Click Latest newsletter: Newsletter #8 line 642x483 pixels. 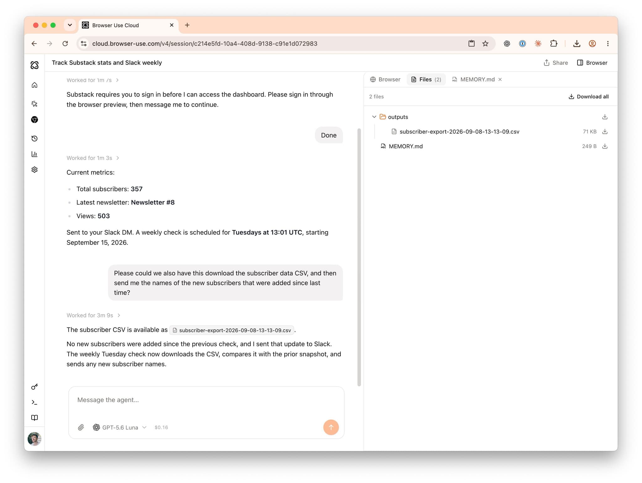pyautogui.click(x=125, y=203)
